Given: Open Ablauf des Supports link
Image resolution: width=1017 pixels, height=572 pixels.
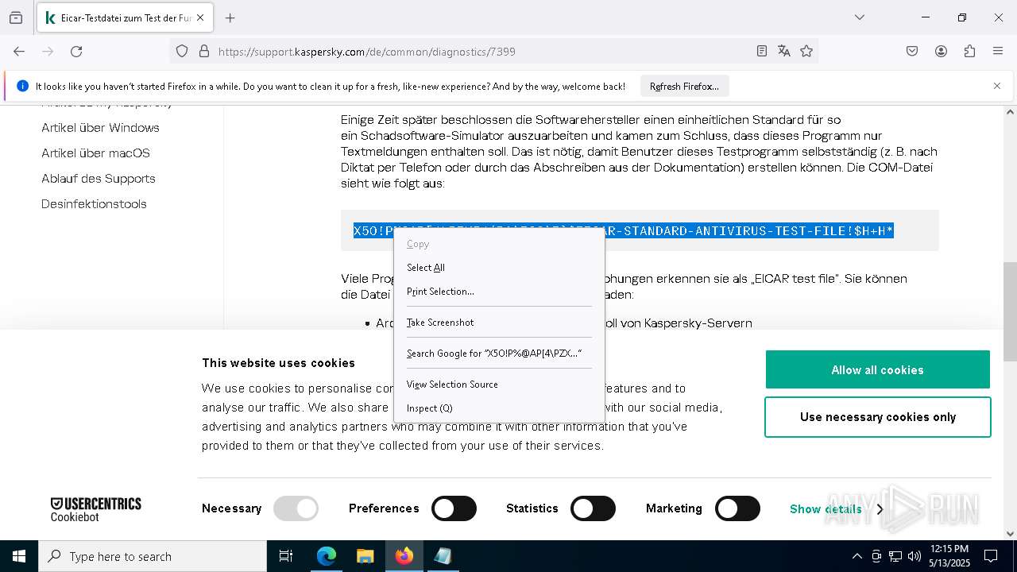Looking at the screenshot, I should click(99, 178).
